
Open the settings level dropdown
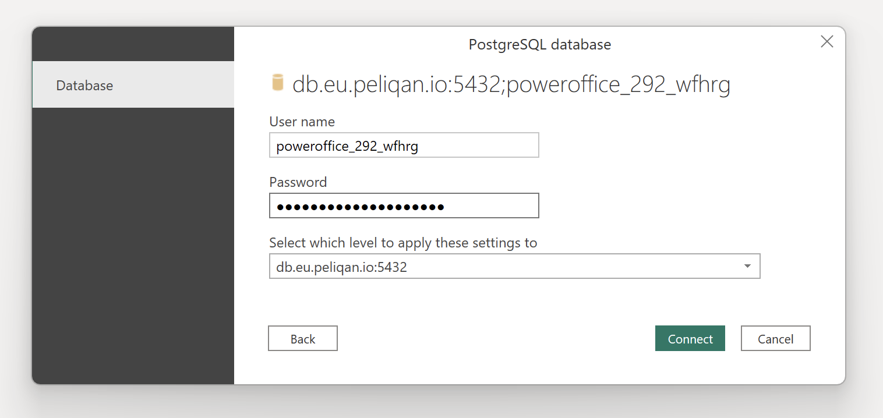point(514,267)
